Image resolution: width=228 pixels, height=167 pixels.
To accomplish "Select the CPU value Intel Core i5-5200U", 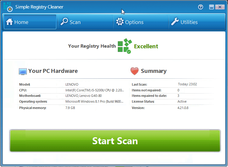I will (94, 90).
